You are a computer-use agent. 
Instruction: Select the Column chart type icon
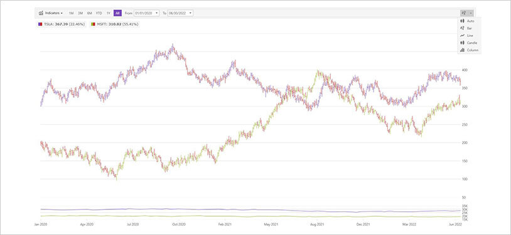click(462, 50)
